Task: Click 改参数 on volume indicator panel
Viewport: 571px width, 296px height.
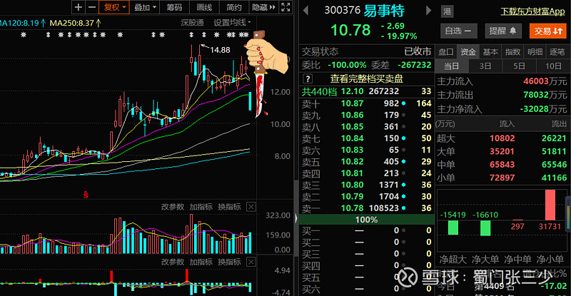Action: point(172,207)
